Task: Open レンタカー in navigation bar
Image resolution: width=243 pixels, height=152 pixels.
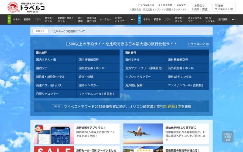Action: point(106,19)
